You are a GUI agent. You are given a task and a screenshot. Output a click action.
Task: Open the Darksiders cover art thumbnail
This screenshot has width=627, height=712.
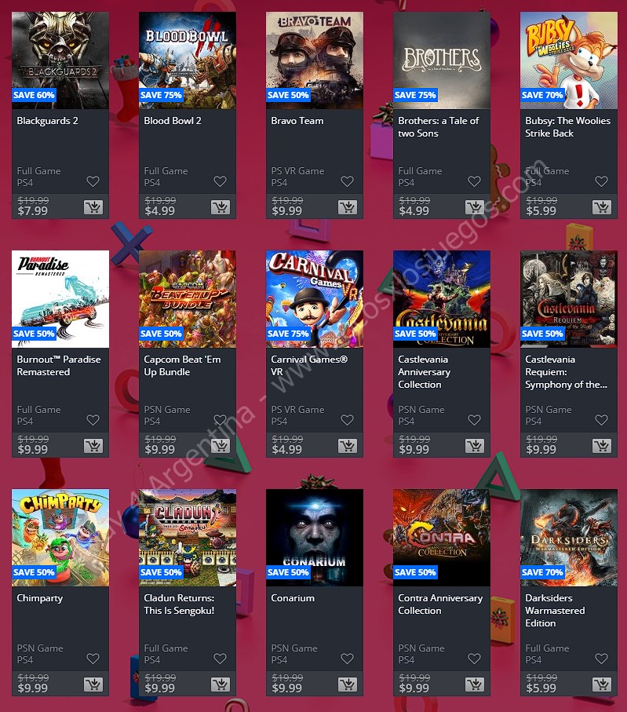569,538
